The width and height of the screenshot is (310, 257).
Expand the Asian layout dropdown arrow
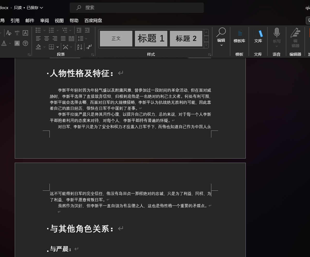[71, 47]
